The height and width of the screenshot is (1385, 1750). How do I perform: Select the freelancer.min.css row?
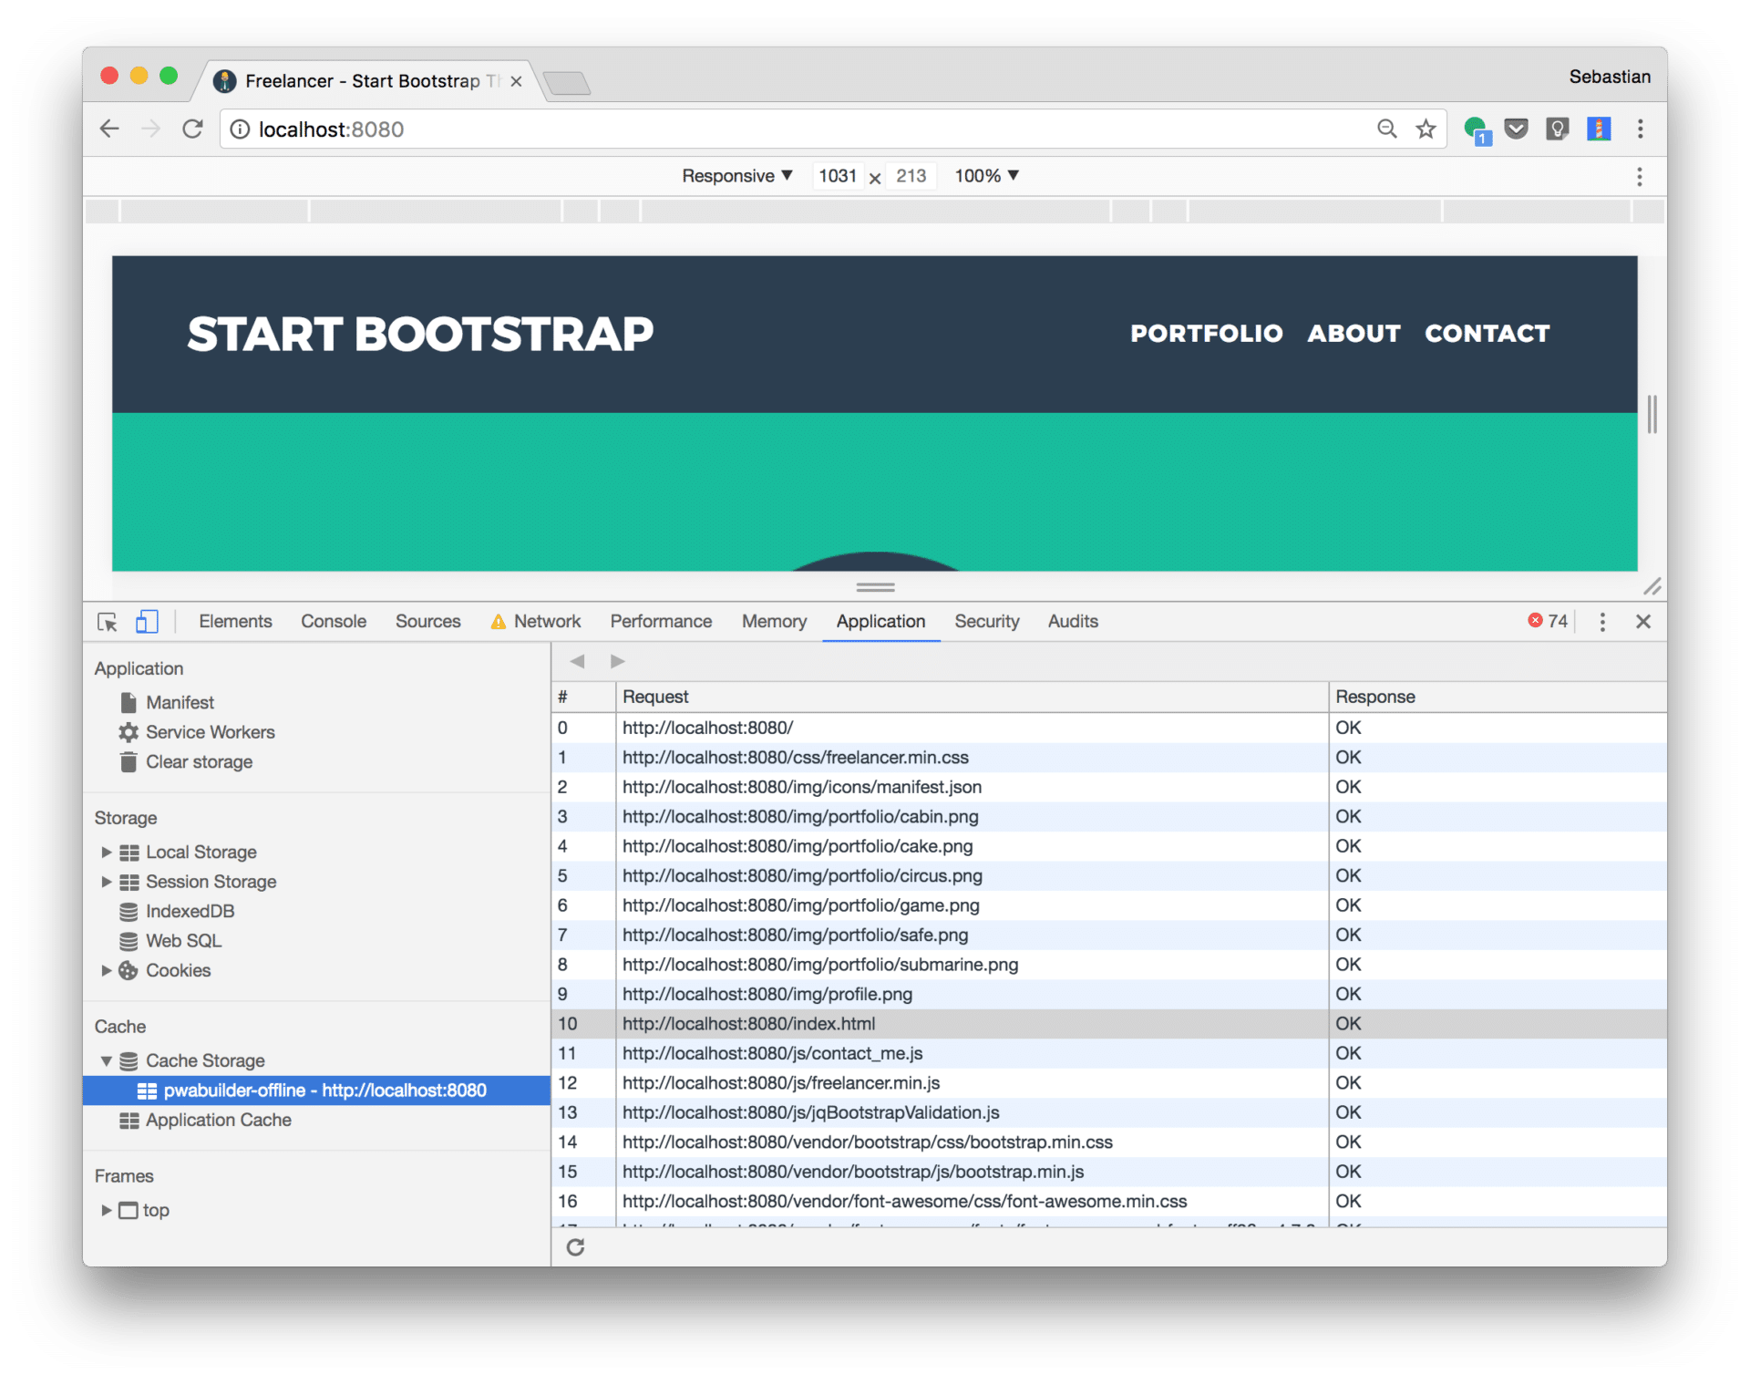(x=1109, y=758)
